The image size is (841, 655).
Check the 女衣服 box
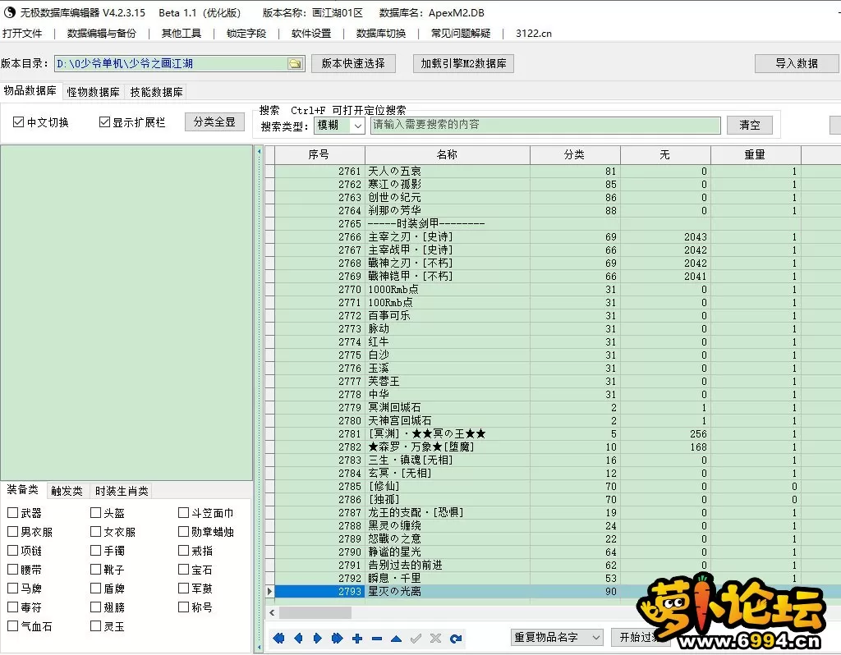[96, 532]
